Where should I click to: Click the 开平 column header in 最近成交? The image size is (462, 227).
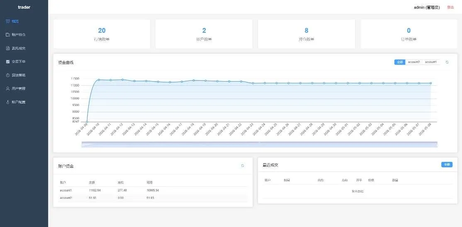tap(359, 180)
